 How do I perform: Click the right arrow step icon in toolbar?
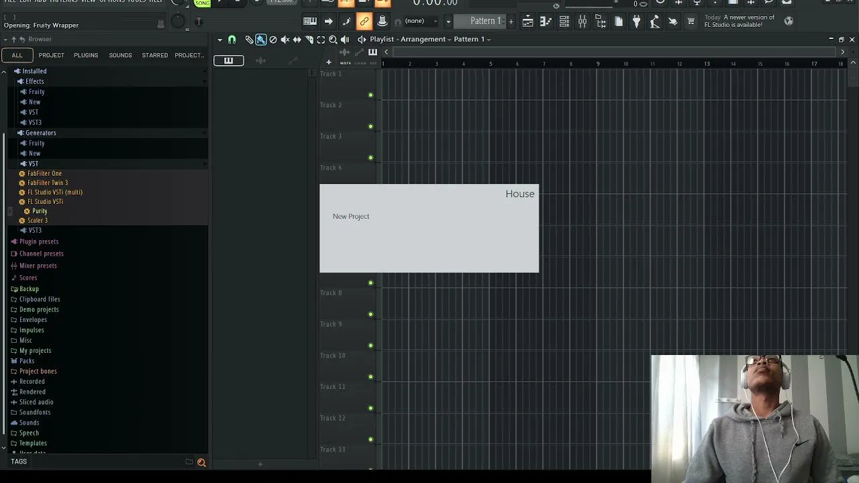click(328, 21)
